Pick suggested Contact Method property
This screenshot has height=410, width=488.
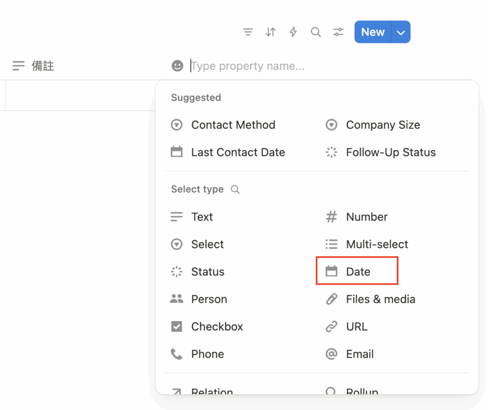[233, 125]
